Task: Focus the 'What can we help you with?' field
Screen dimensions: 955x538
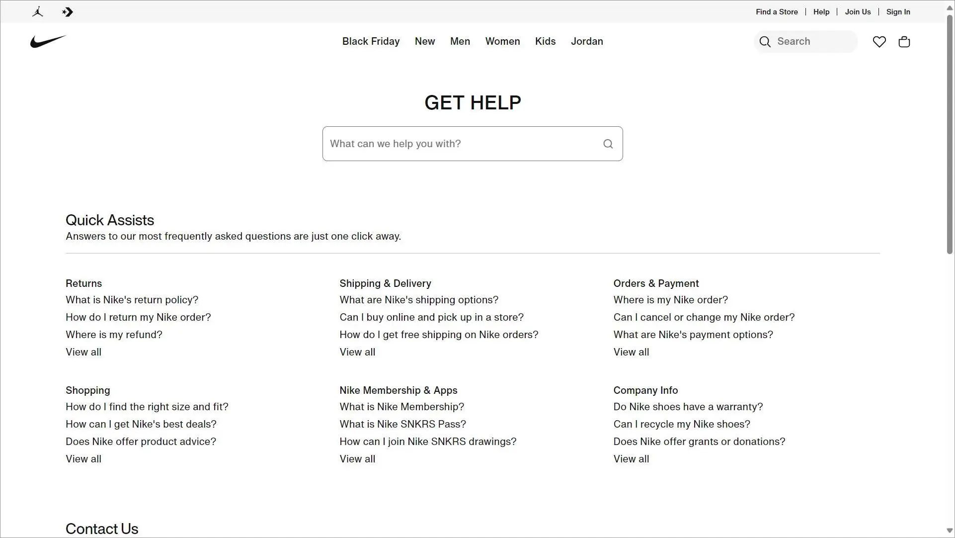Action: pyautogui.click(x=472, y=144)
